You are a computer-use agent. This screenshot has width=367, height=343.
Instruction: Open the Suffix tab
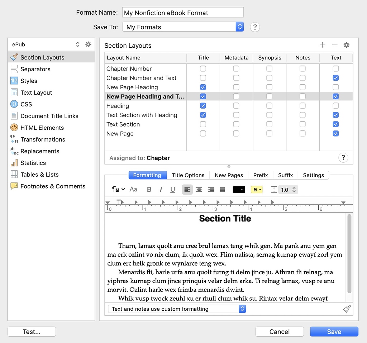(x=285, y=175)
